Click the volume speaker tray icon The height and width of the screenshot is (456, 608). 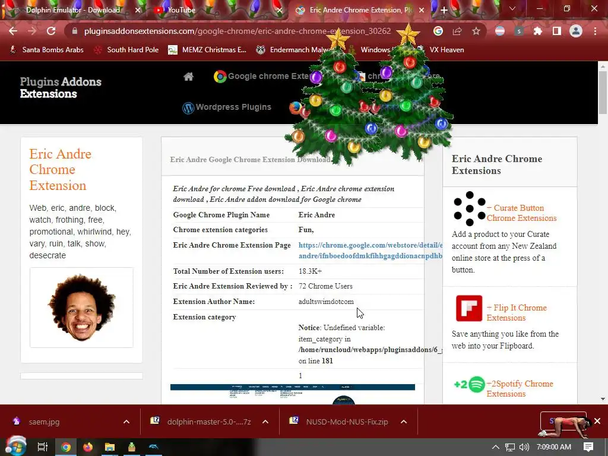524,447
